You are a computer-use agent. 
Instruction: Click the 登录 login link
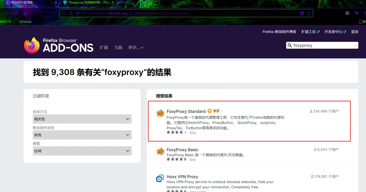[355, 32]
